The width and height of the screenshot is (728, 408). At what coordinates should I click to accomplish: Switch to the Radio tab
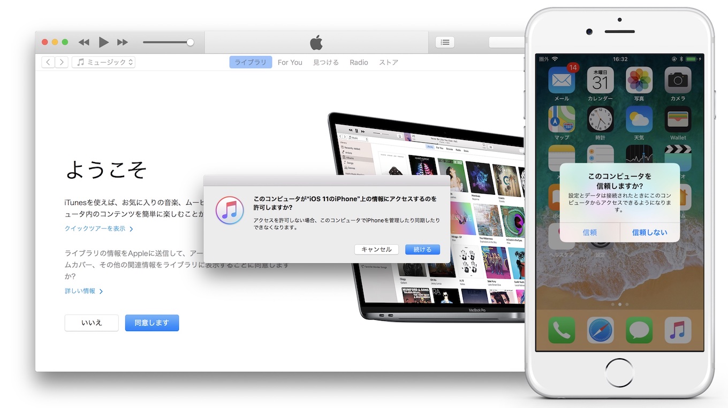(359, 62)
